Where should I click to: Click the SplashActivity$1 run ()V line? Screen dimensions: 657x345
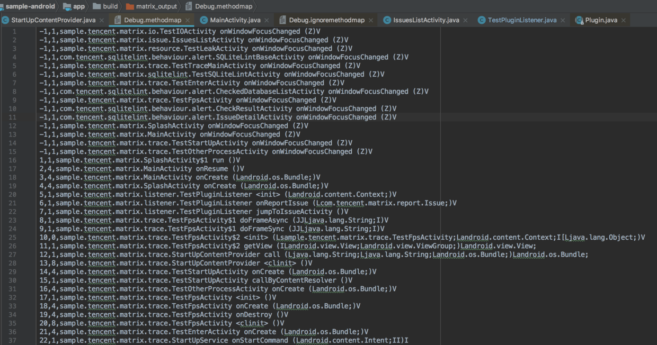click(140, 160)
